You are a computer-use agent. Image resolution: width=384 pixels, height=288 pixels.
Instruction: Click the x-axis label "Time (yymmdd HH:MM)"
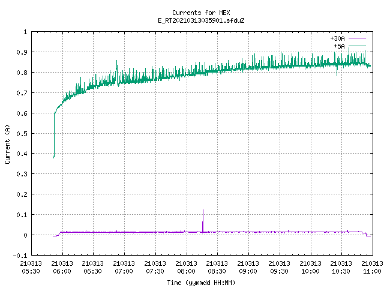pos(201,283)
